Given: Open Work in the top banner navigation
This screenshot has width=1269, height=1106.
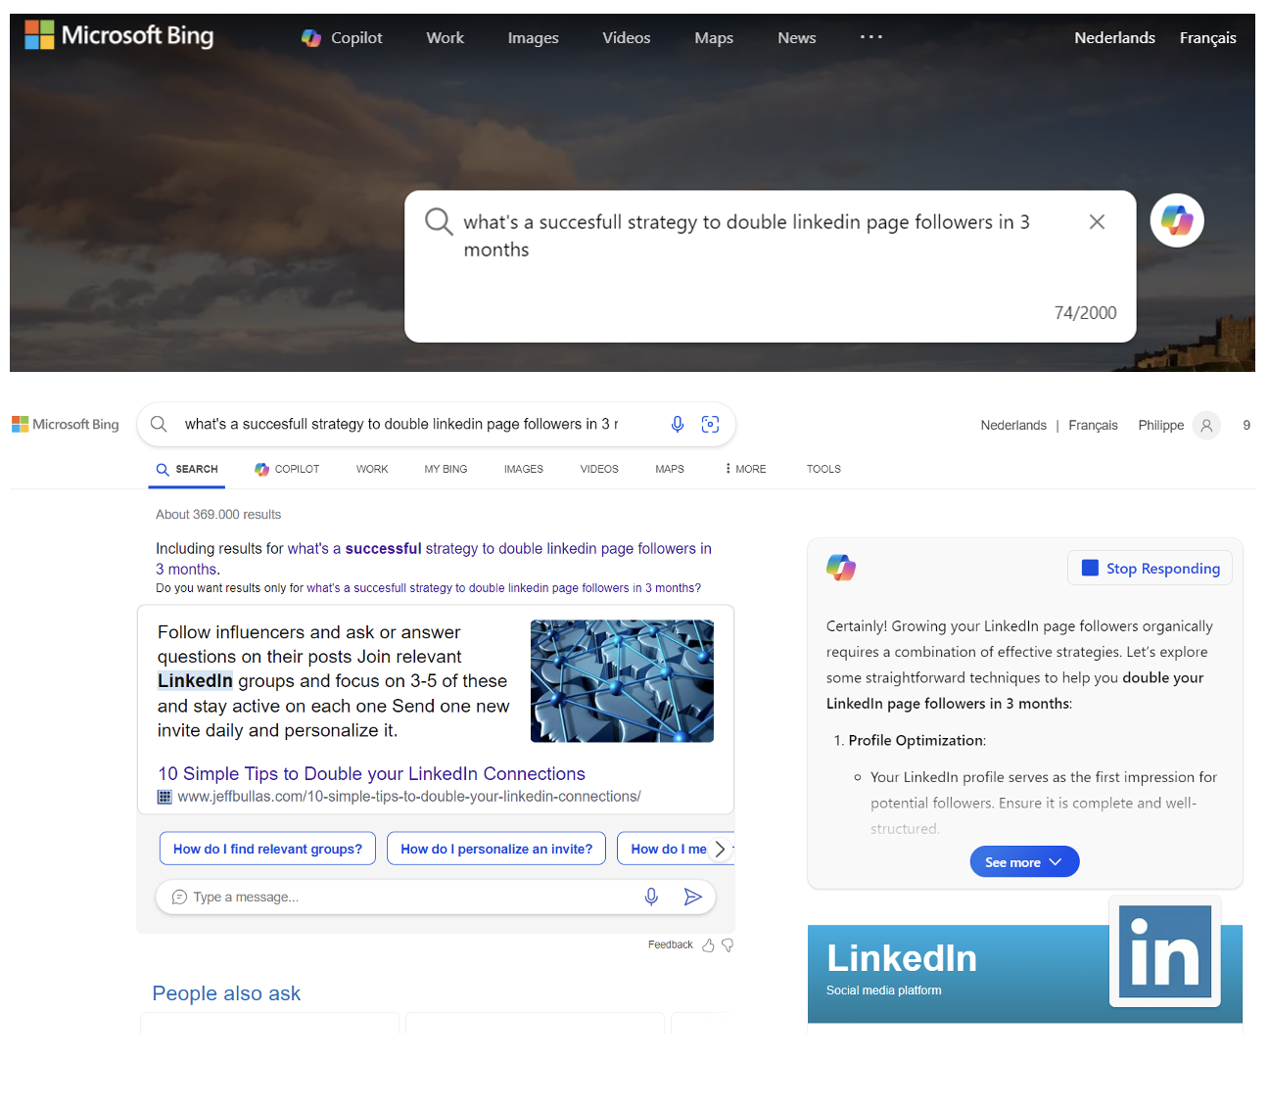Looking at the screenshot, I should (445, 37).
